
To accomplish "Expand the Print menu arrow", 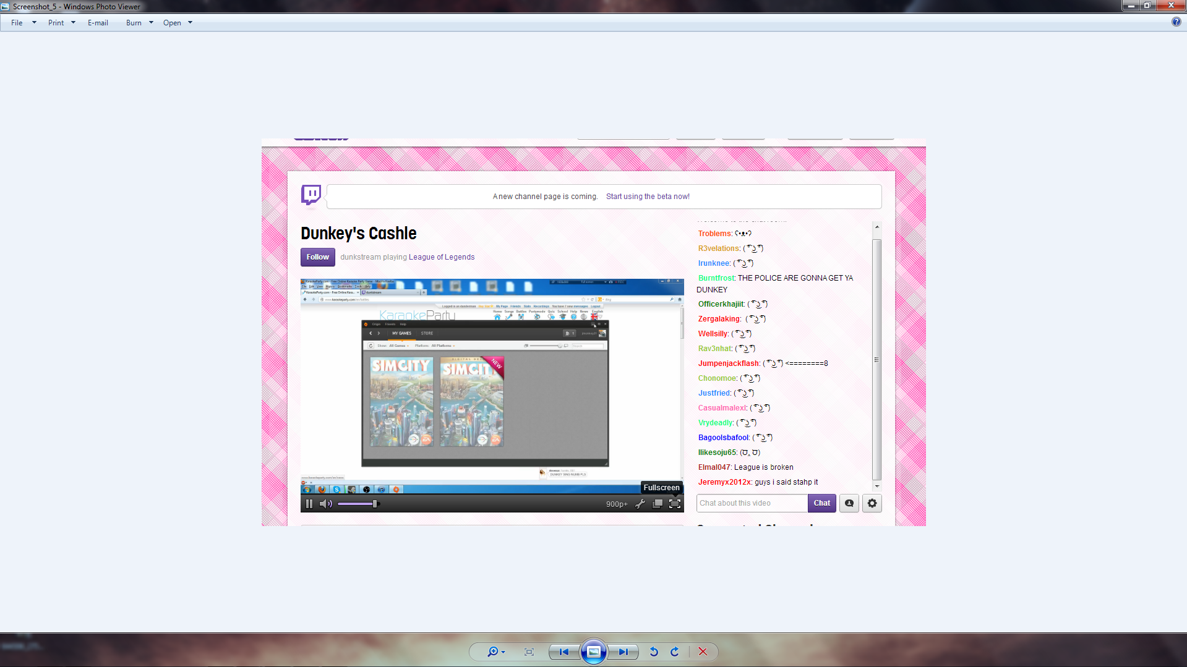I will click(73, 23).
